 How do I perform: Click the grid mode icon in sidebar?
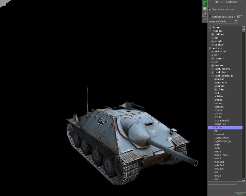pos(205,9)
